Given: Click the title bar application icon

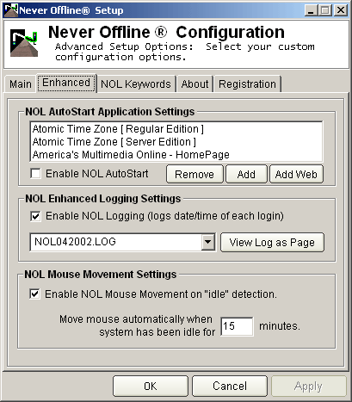Looking at the screenshot, I should pyautogui.click(x=11, y=10).
